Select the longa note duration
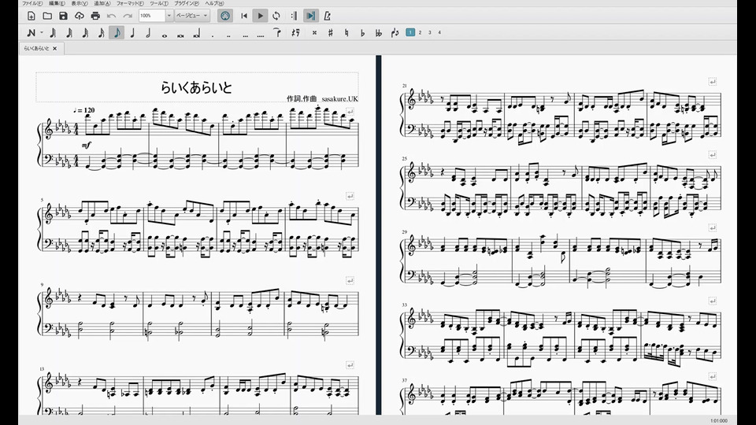 (197, 34)
